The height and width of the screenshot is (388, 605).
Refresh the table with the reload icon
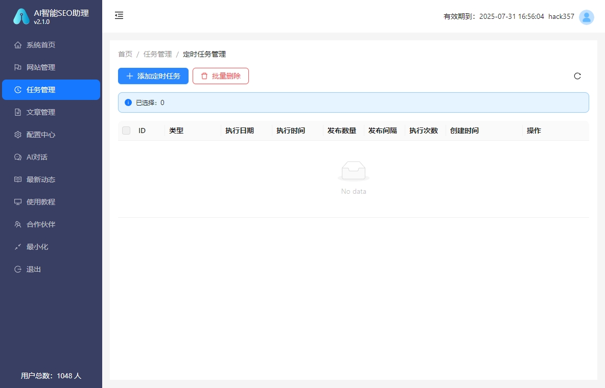pyautogui.click(x=577, y=76)
